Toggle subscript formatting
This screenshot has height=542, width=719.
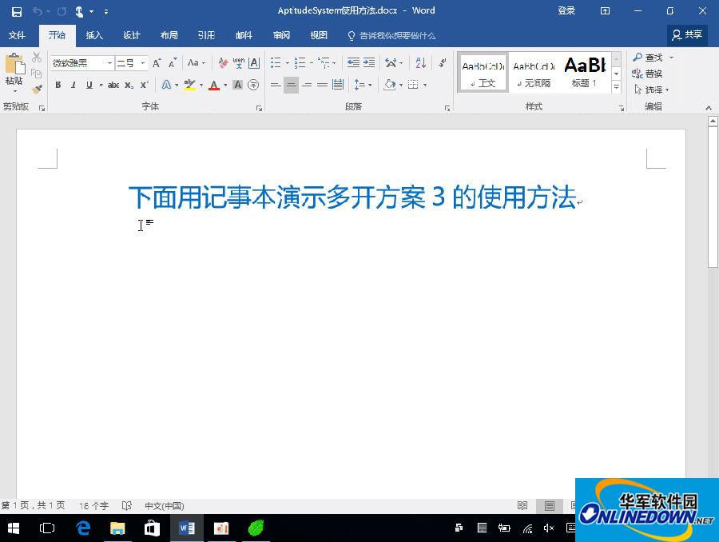[x=129, y=85]
